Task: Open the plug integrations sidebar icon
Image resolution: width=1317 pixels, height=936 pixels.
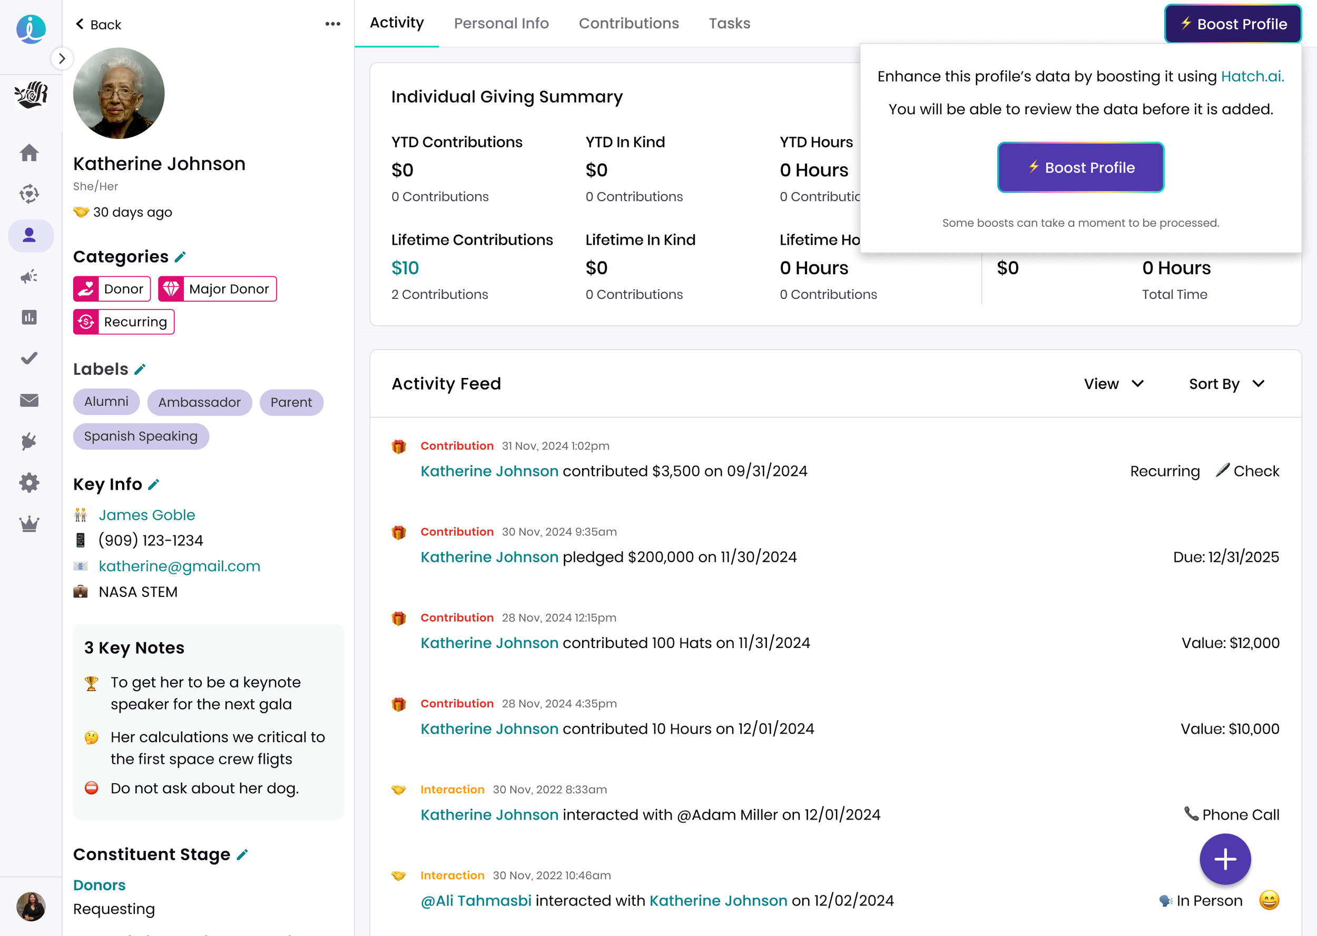Action: 30,442
